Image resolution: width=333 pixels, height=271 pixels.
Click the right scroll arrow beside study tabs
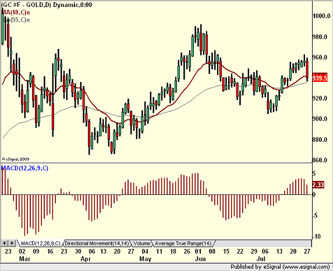(12, 243)
